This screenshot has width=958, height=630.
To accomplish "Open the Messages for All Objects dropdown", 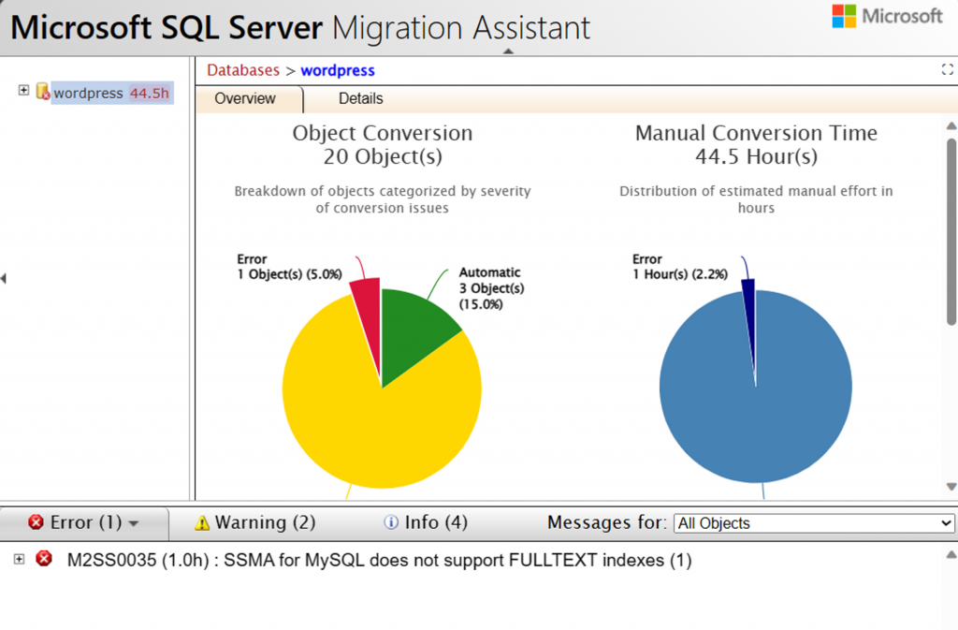I will tap(814, 523).
